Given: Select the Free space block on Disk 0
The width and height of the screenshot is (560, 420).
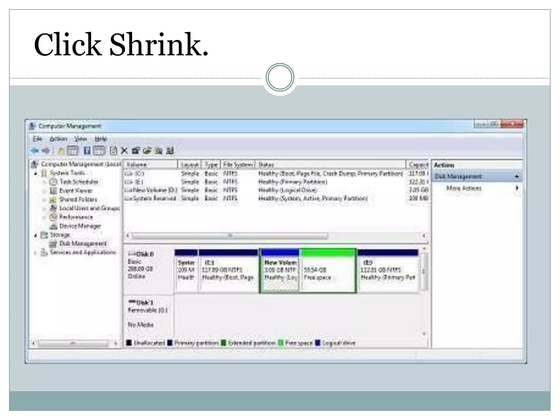Looking at the screenshot, I should coord(328,271).
